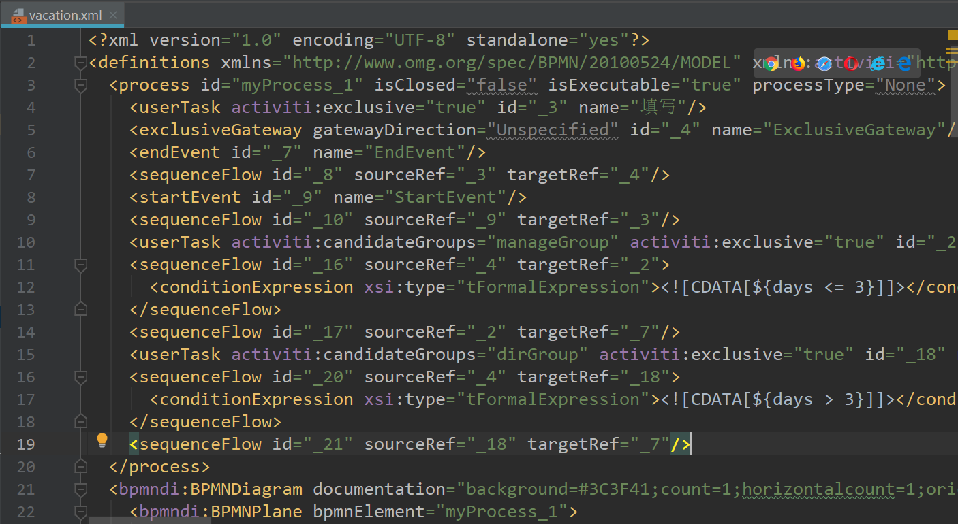
Task: Click line number 10 in gutter
Action: pos(26,242)
